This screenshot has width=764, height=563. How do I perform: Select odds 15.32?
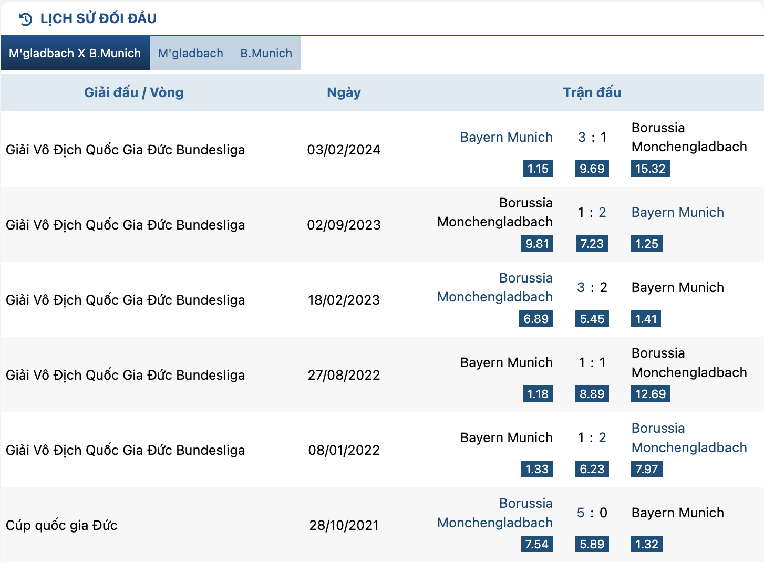(651, 169)
